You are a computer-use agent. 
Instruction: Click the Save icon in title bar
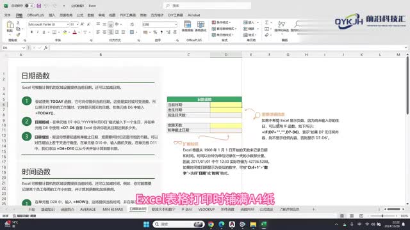[x=39, y=6]
